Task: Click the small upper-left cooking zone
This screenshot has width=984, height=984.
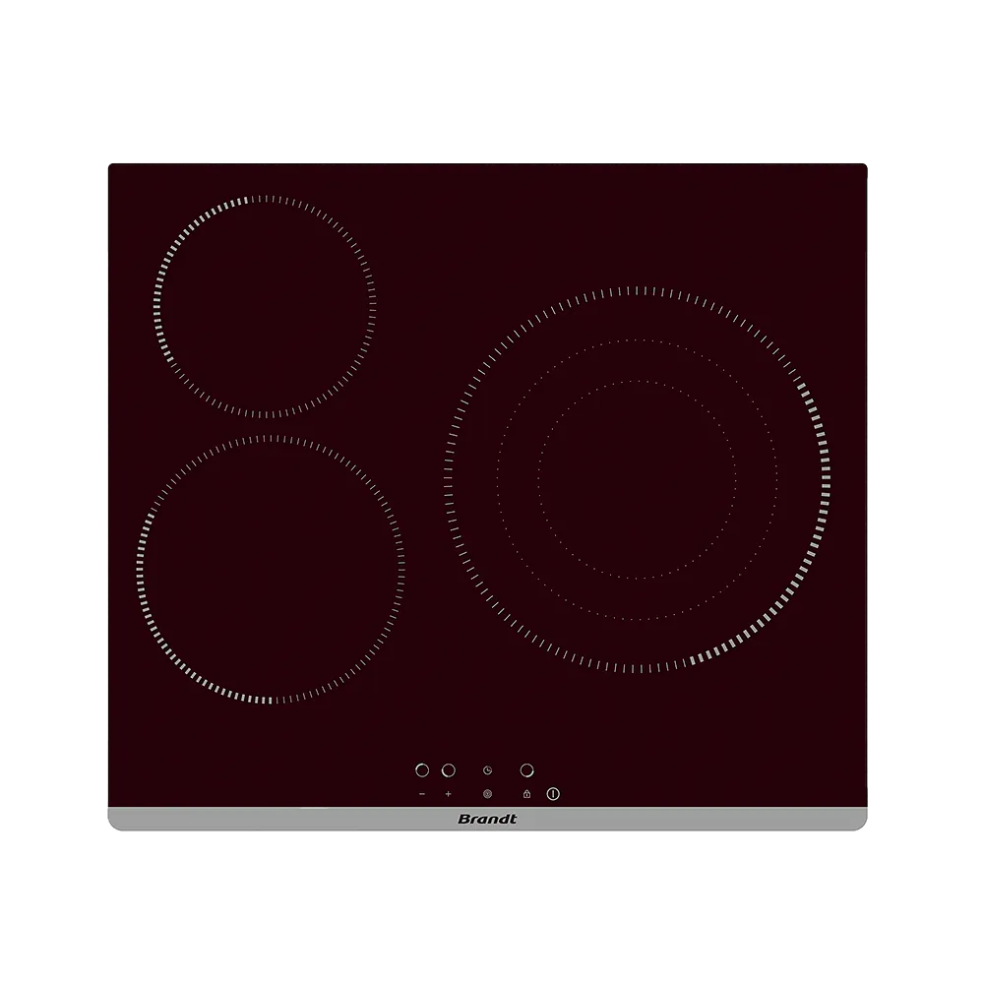Action: click(x=264, y=306)
